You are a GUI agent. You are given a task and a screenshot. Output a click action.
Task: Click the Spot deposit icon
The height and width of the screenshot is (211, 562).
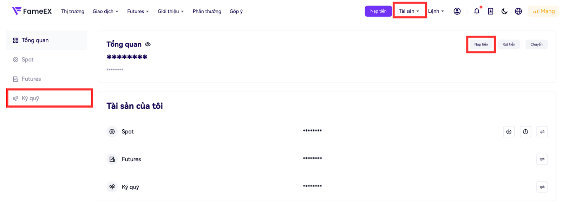click(509, 132)
